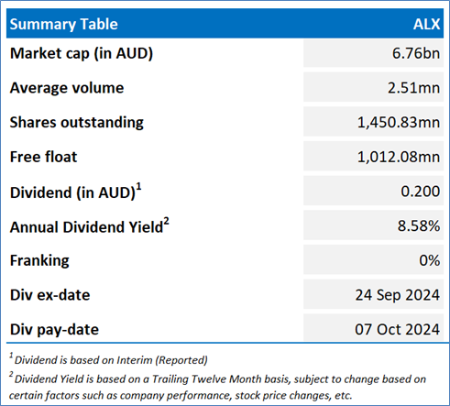Select the 07 Oct 2024 pay-date value
The image size is (450, 406).
(397, 329)
